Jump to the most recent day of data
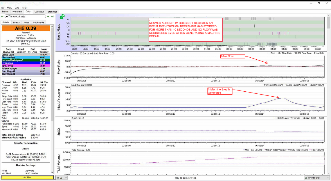The width and height of the screenshot is (331, 181). (52, 16)
